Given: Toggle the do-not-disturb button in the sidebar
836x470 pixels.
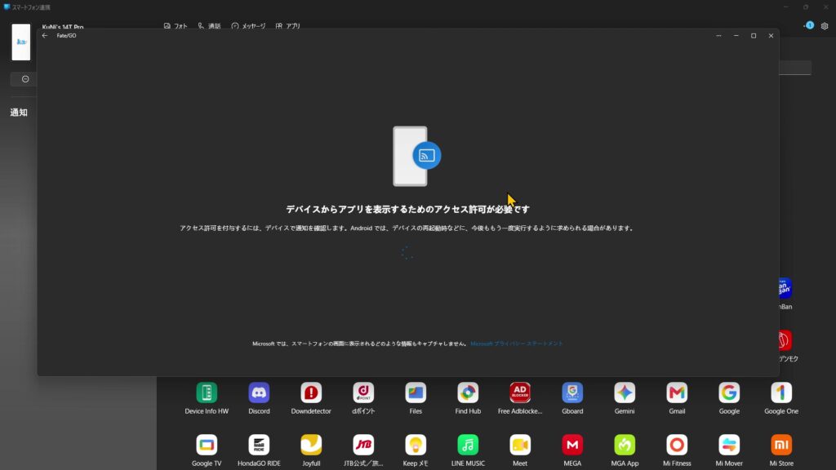Looking at the screenshot, I should point(25,79).
